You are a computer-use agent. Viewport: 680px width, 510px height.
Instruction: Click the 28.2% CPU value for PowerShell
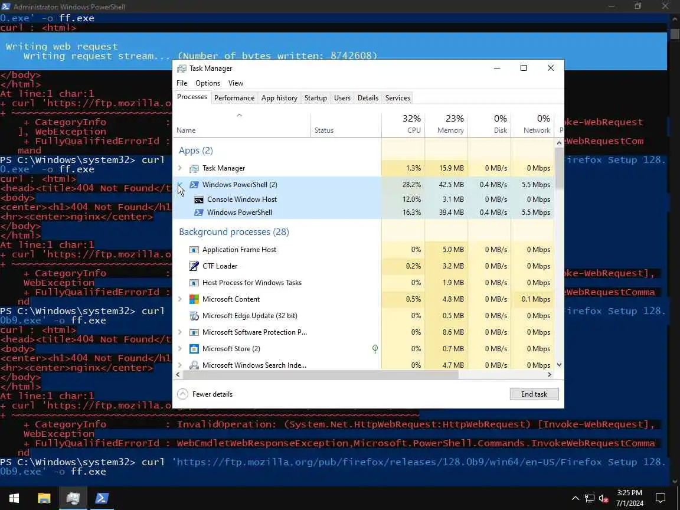(411, 185)
